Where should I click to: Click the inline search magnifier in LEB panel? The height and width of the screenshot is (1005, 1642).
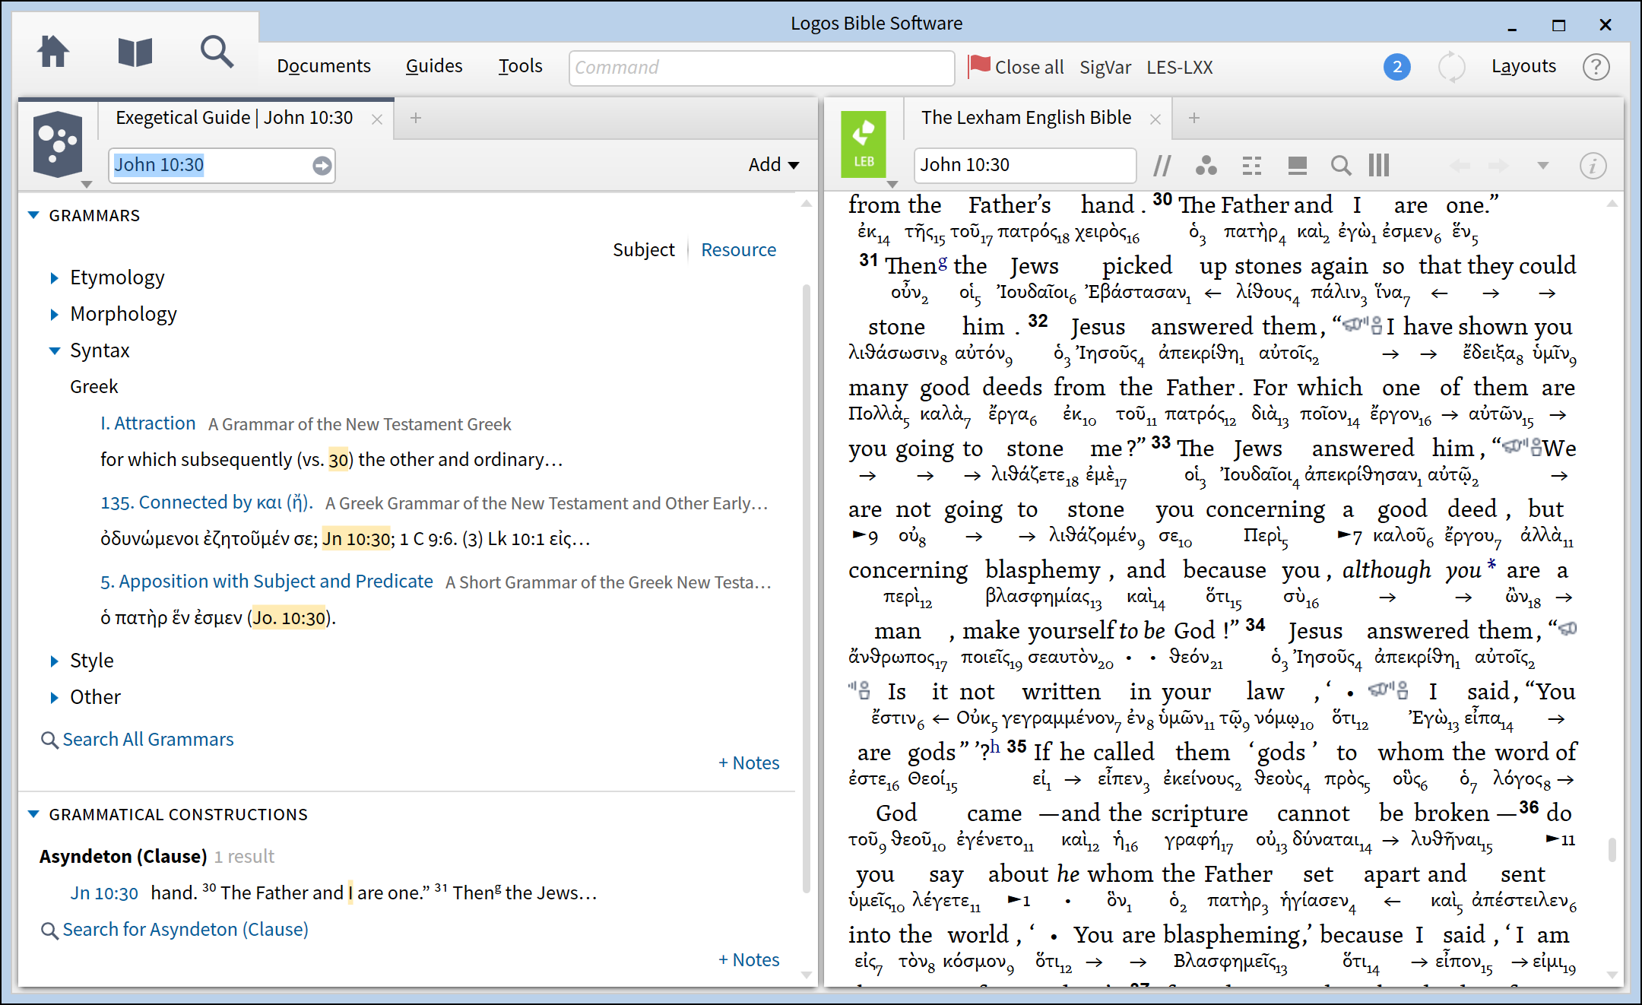tap(1341, 165)
